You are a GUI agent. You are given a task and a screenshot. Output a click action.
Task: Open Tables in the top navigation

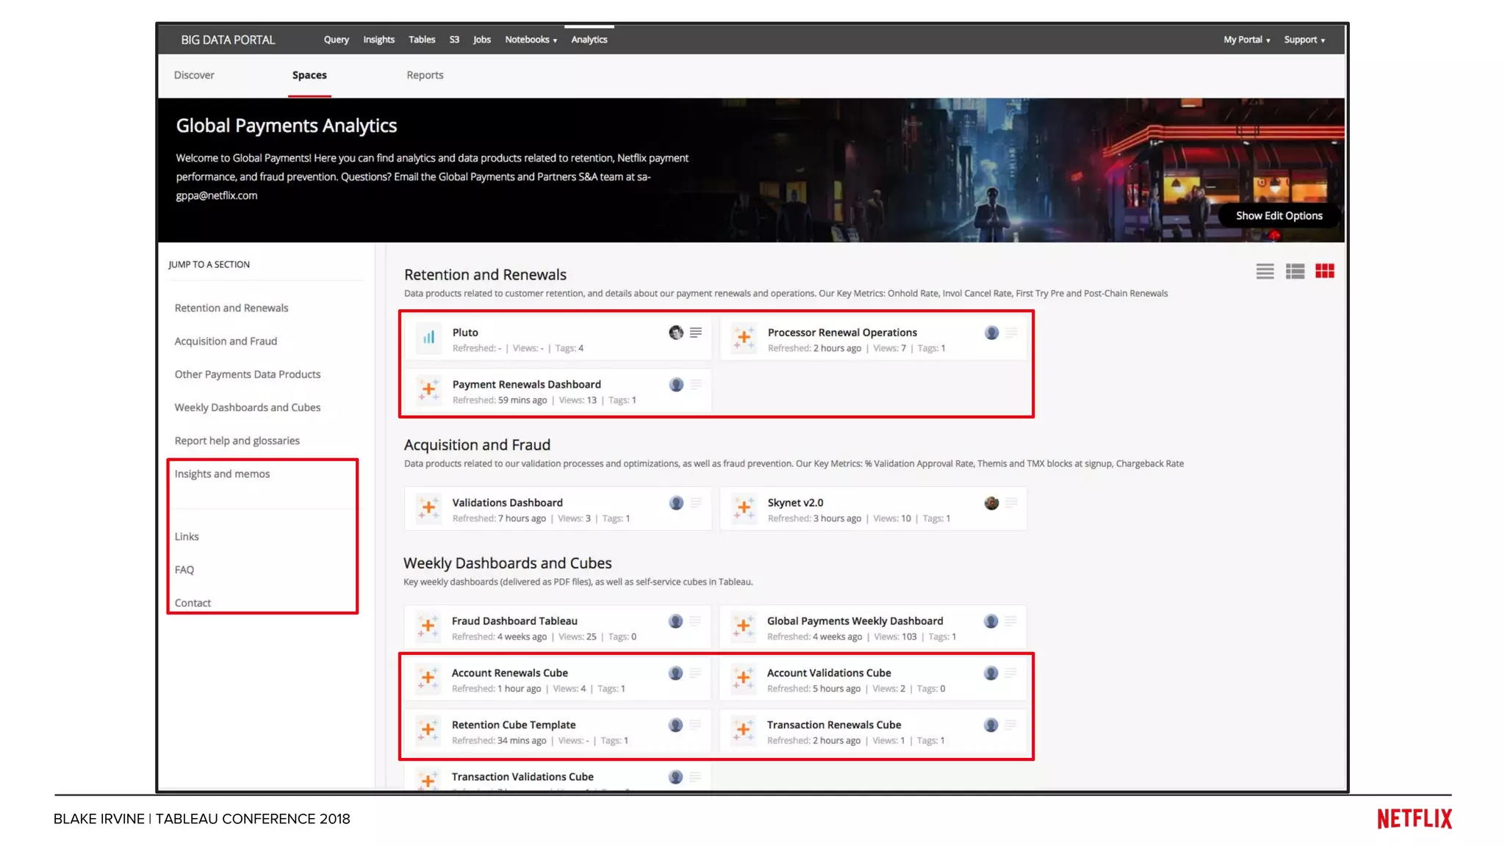pyautogui.click(x=422, y=40)
